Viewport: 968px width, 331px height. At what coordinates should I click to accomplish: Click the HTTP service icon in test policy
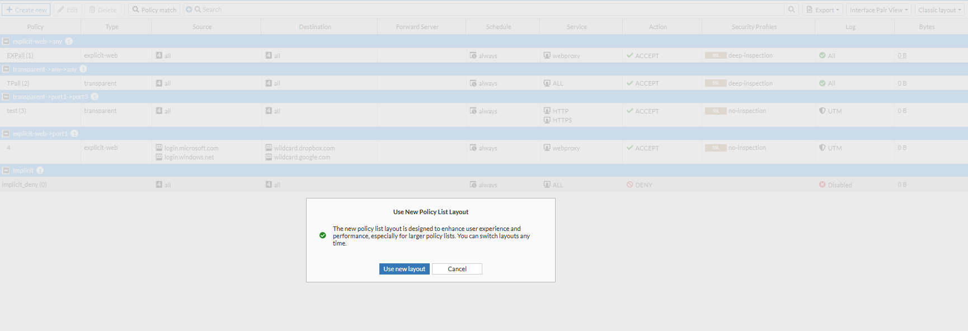click(x=547, y=111)
